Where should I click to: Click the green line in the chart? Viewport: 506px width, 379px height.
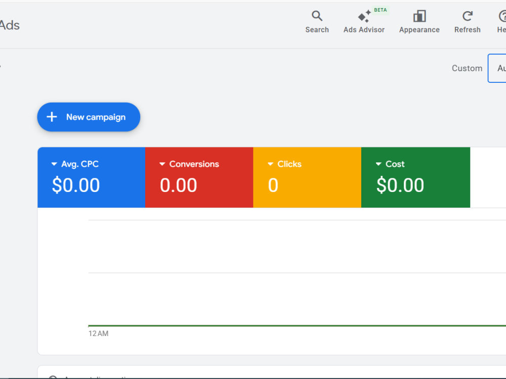297,326
